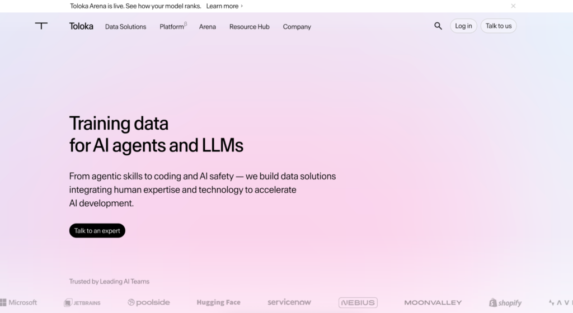Click the search magnifier icon

point(438,26)
